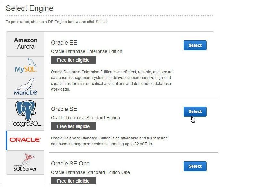Screen dimensions: 253x187
Task: Click Select for Oracle EE
Action: coord(195,45)
